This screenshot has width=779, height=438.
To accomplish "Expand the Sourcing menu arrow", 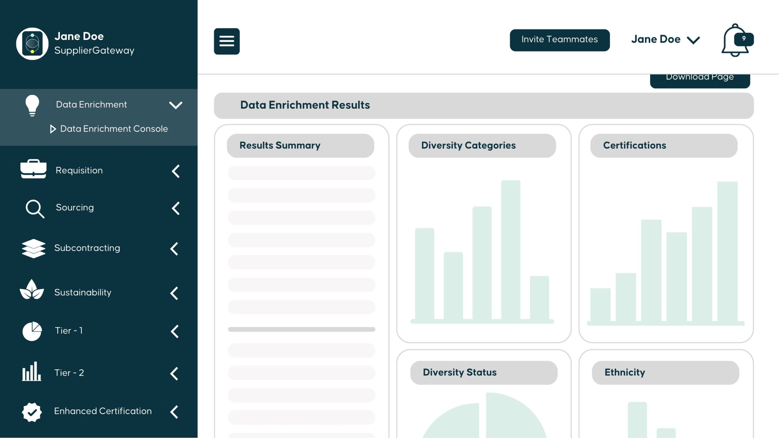I will tap(176, 208).
